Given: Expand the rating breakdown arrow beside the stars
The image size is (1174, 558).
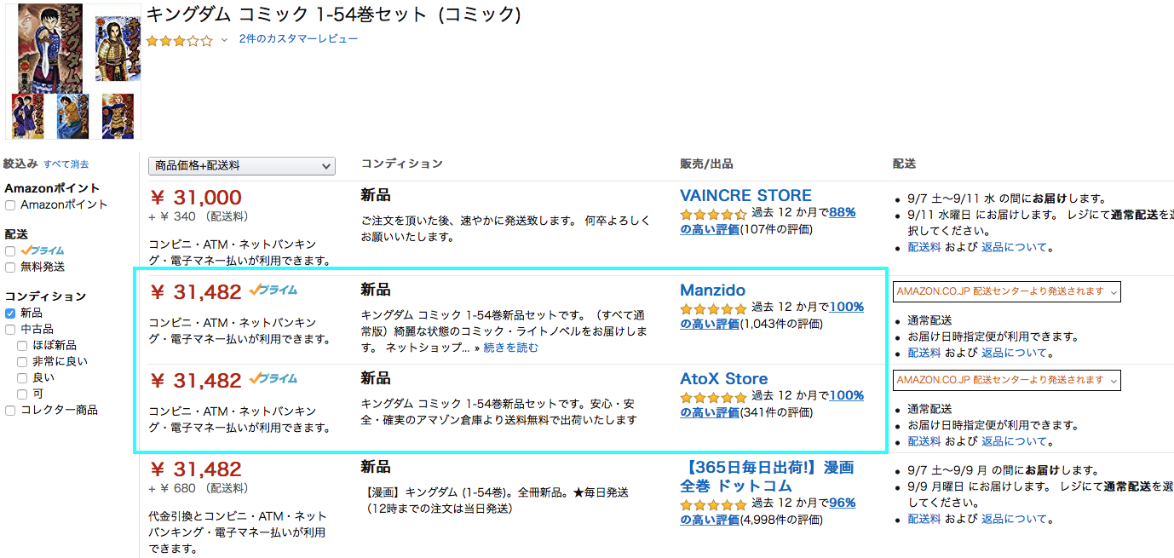Looking at the screenshot, I should point(224,40).
